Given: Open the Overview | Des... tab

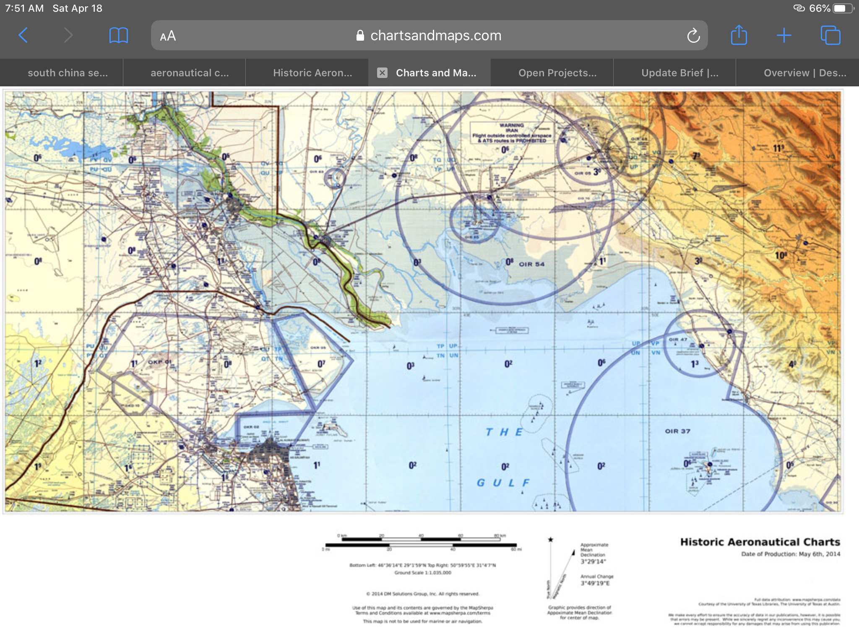Looking at the screenshot, I should (804, 73).
